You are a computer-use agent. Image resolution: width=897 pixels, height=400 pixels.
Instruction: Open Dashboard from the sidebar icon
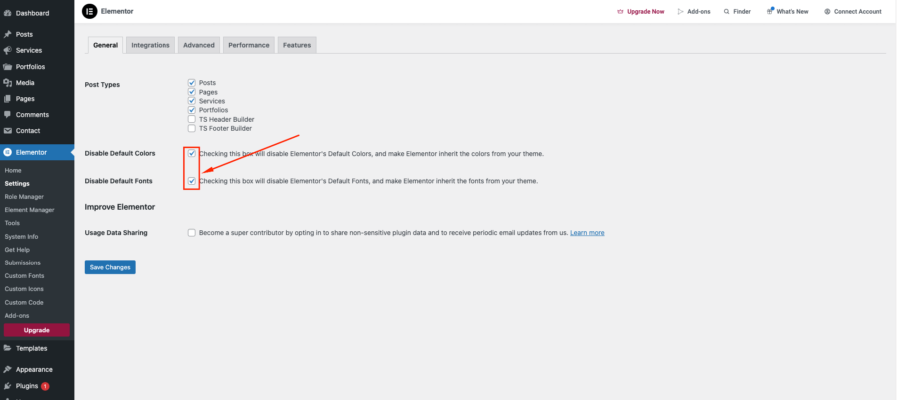pos(8,13)
